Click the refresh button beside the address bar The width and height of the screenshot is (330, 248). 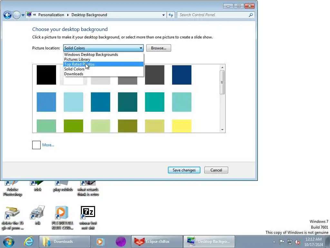pyautogui.click(x=171, y=15)
